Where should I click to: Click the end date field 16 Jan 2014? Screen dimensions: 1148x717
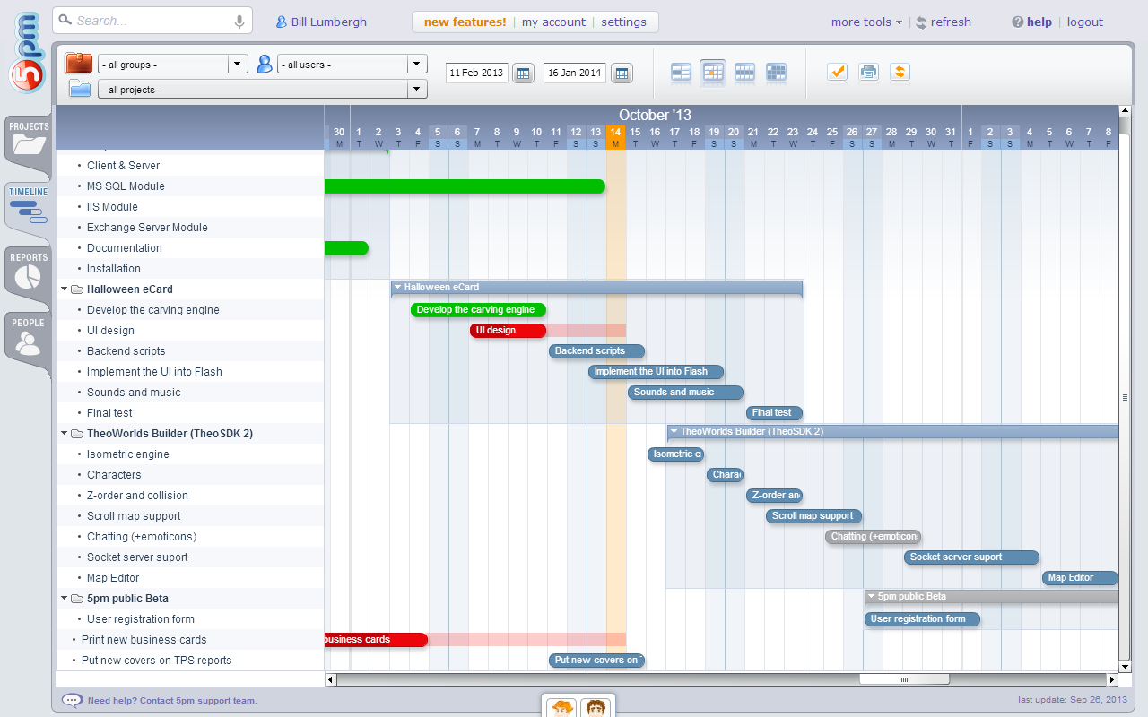575,73
